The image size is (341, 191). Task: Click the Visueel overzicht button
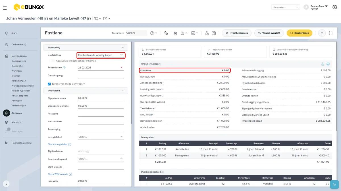pos(269,33)
